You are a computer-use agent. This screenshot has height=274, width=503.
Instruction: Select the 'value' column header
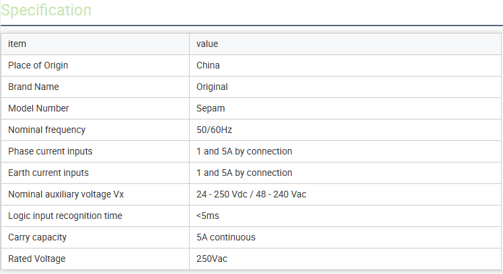tap(207, 44)
